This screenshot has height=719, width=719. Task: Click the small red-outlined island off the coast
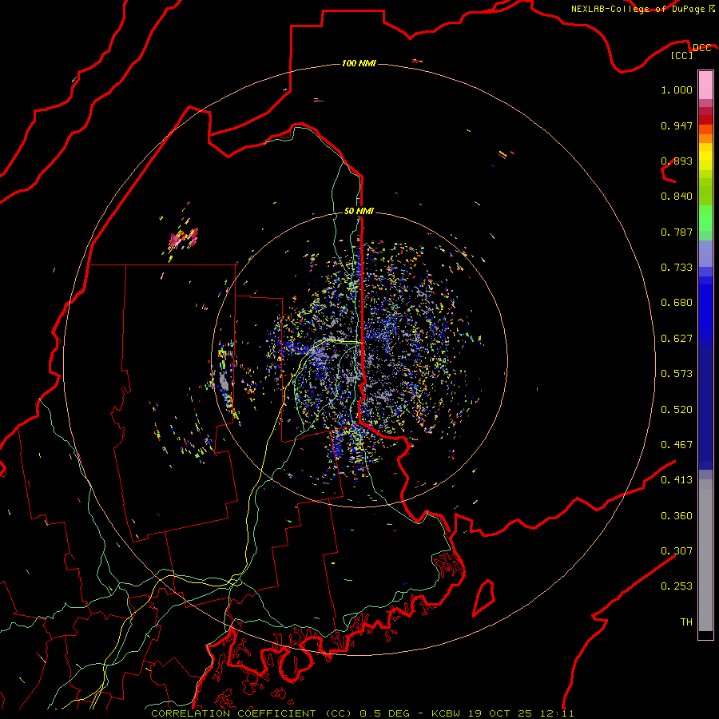pyautogui.click(x=484, y=598)
